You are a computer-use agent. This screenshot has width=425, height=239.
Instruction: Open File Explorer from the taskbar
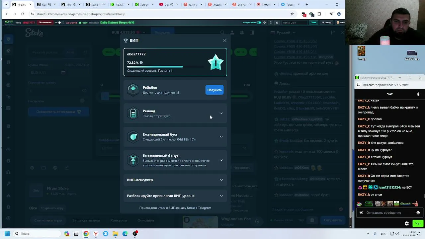point(115,234)
